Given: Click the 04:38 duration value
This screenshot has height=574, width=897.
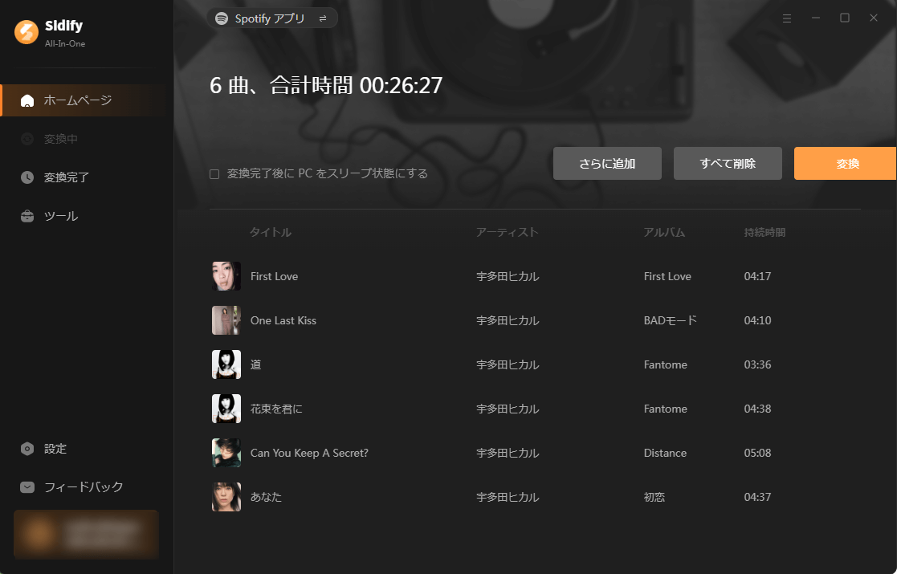Looking at the screenshot, I should 757,408.
